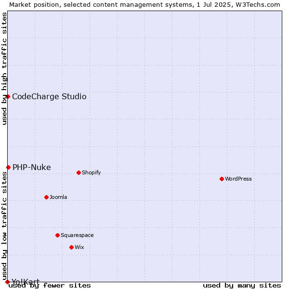289x289 pixels.
Task: Click the Yo!Kart data point
Action: pyautogui.click(x=7, y=282)
